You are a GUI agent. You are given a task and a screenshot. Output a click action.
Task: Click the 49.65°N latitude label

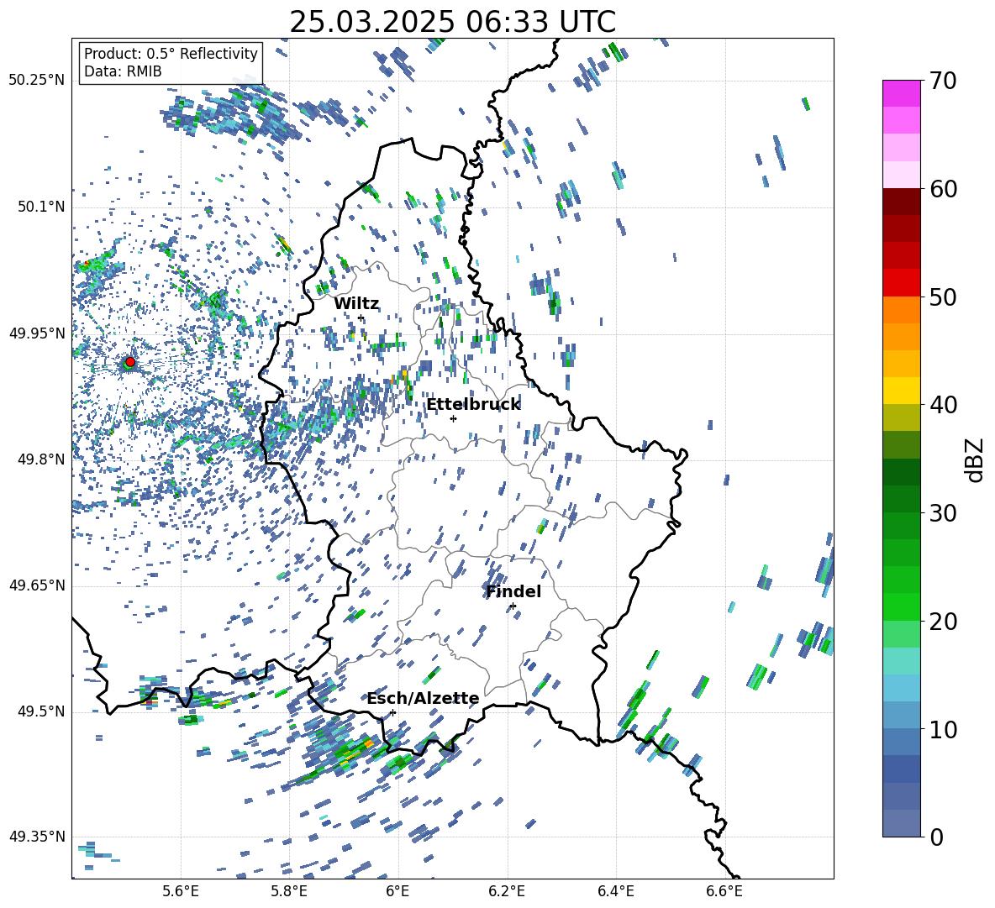(37, 585)
